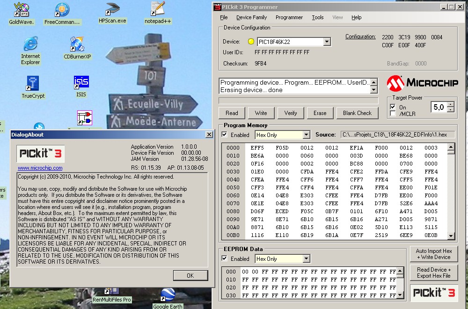Launch CDBurnerXP from the desktop
This screenshot has height=309, width=468.
(x=77, y=48)
